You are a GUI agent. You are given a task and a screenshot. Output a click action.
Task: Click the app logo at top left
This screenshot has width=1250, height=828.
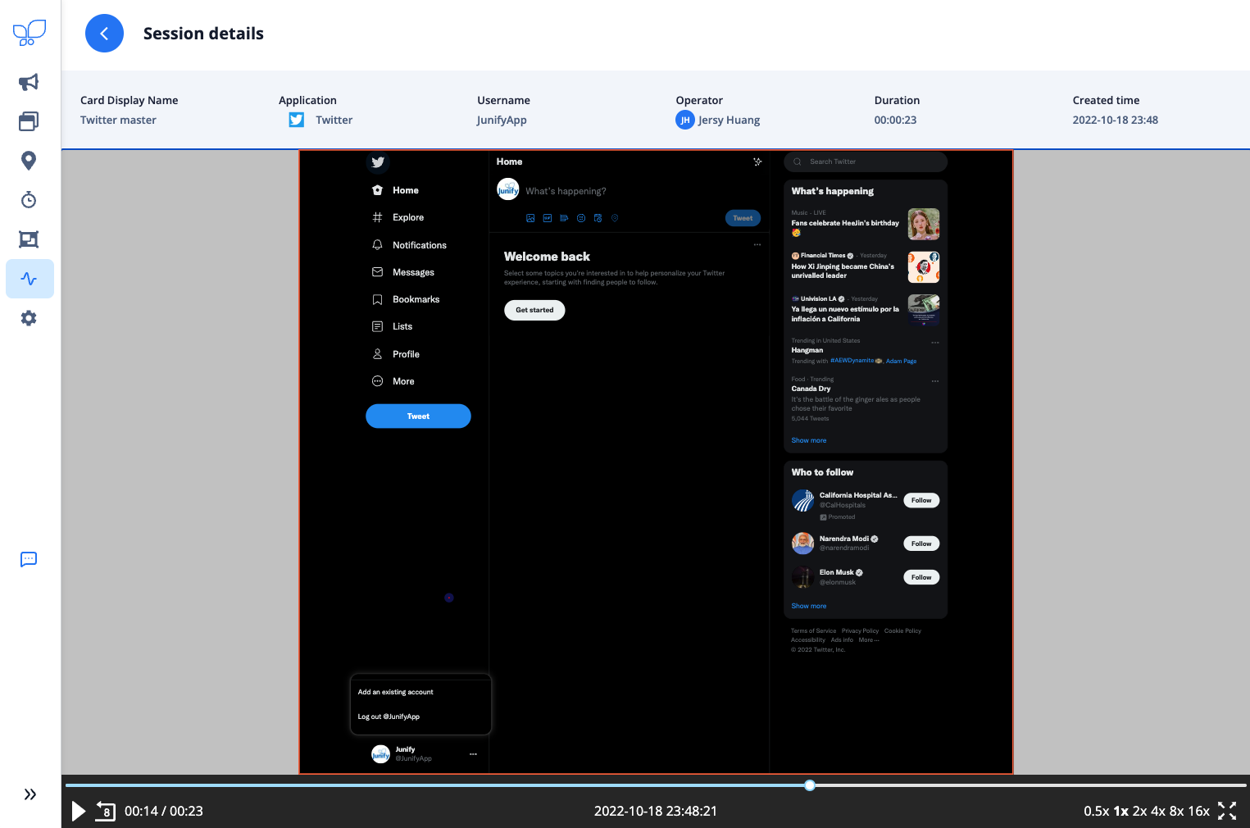tap(30, 33)
